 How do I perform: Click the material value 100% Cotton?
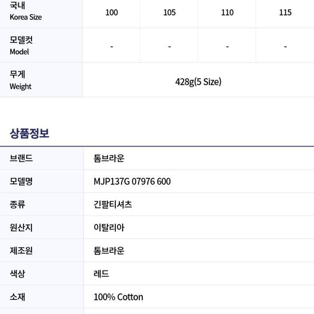point(118,297)
